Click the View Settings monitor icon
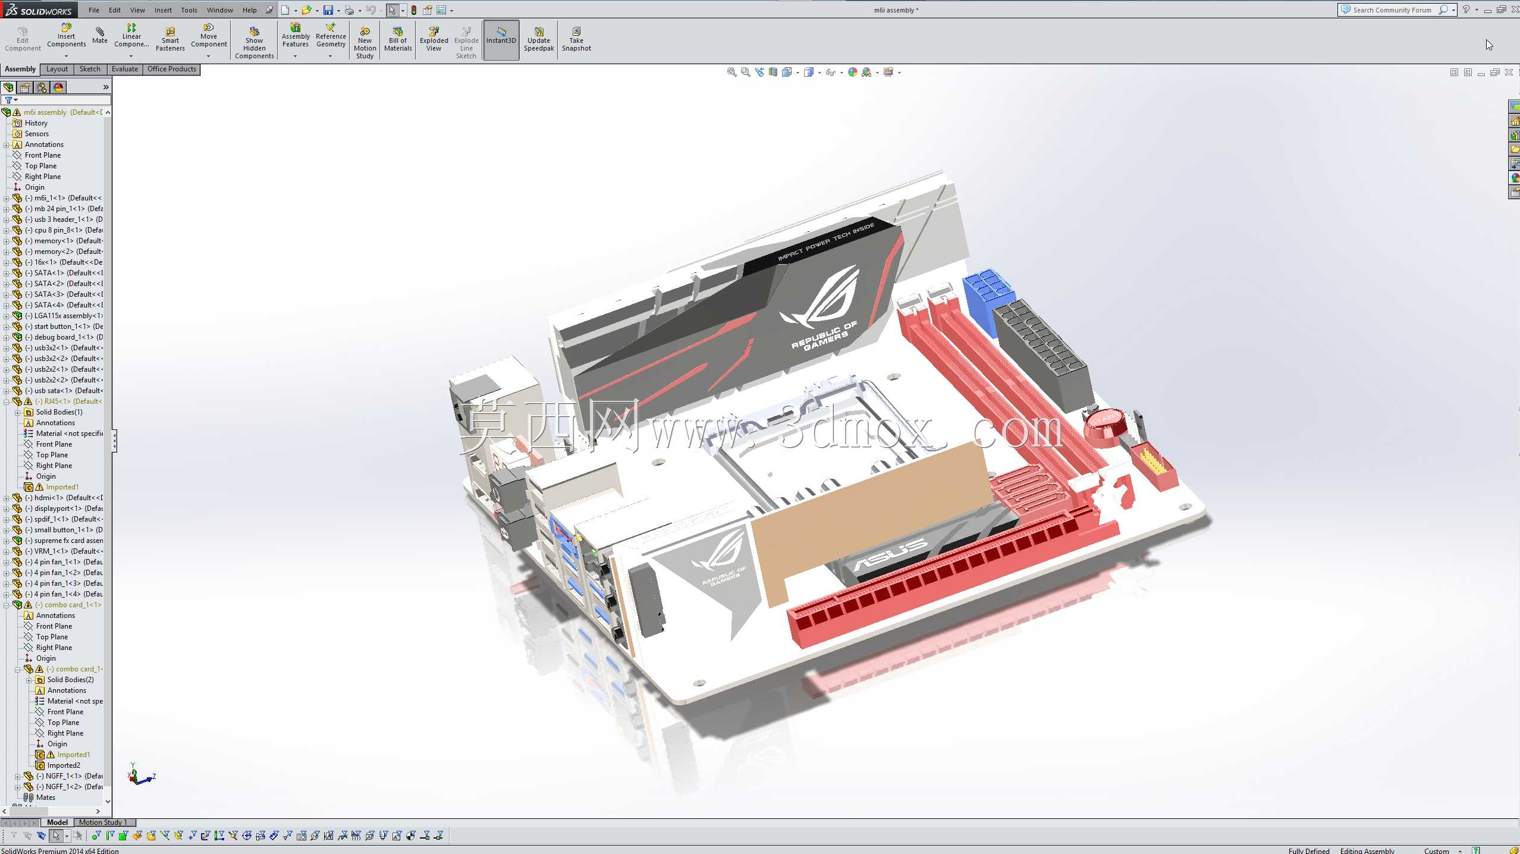This screenshot has height=854, width=1520. point(888,72)
